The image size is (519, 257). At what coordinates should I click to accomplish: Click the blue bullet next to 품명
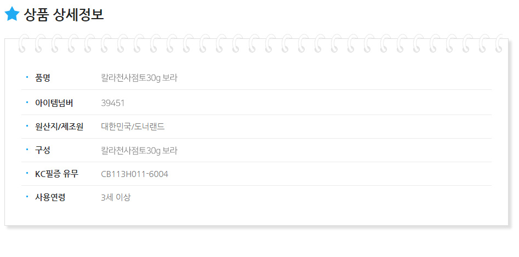tap(27, 77)
